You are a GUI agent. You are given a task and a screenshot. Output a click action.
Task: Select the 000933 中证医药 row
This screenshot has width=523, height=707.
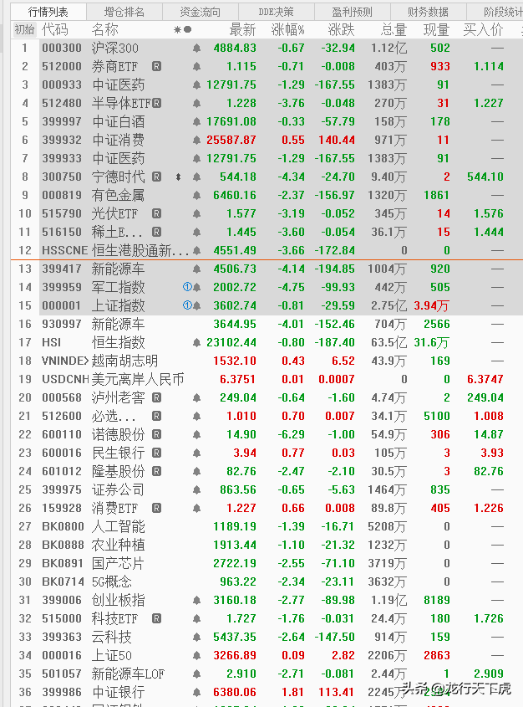(x=267, y=85)
